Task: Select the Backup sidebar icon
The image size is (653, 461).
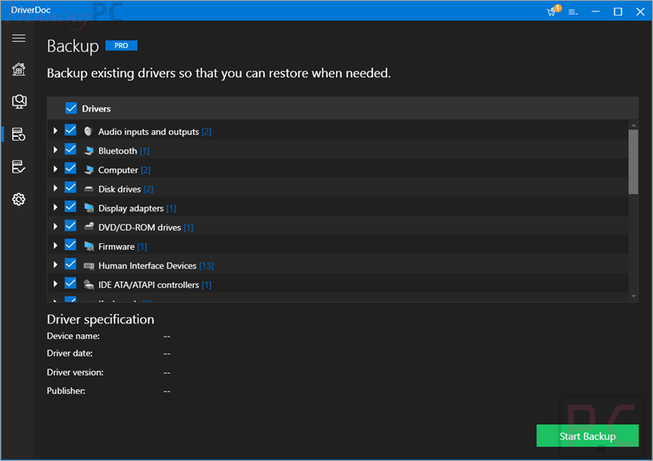Action: tap(19, 134)
